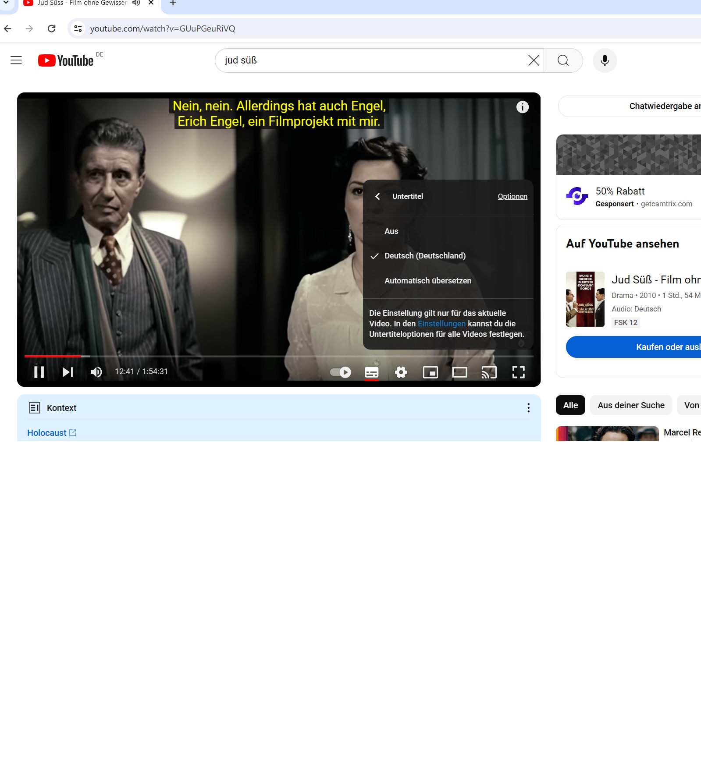Show video info card icon
This screenshot has width=701, height=757.
tap(522, 107)
